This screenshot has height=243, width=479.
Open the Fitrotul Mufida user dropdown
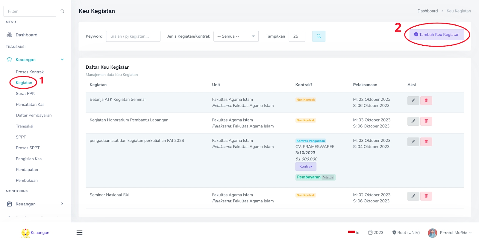tap(450, 233)
